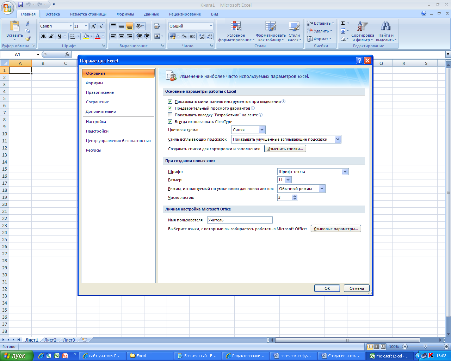Image resolution: width=451 pixels, height=361 pixels.
Task: Cut selection with the scissors icon
Action: 28,24
